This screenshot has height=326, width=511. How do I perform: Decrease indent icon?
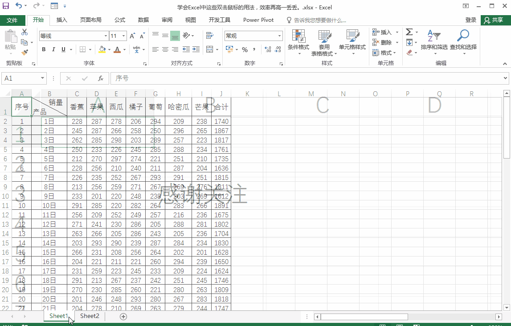click(186, 49)
